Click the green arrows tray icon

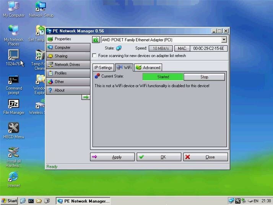(x=244, y=201)
